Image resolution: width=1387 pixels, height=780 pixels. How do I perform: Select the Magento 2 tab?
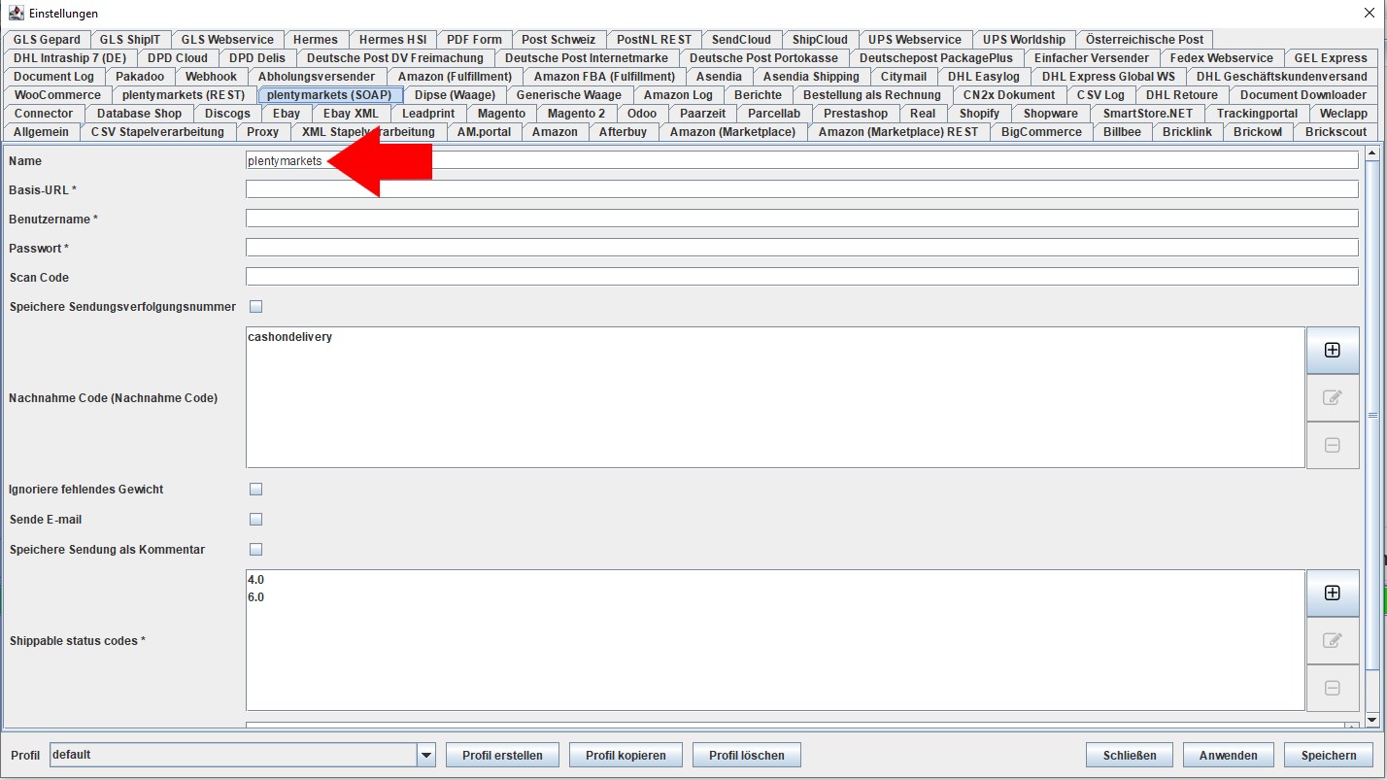coord(576,114)
